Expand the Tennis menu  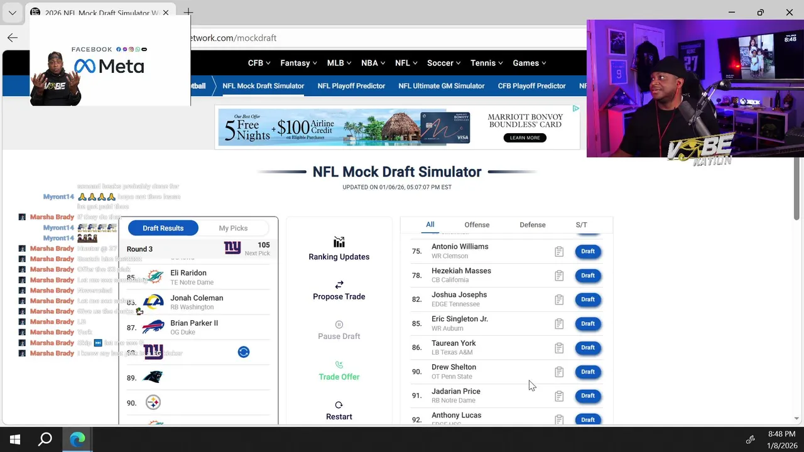[486, 63]
